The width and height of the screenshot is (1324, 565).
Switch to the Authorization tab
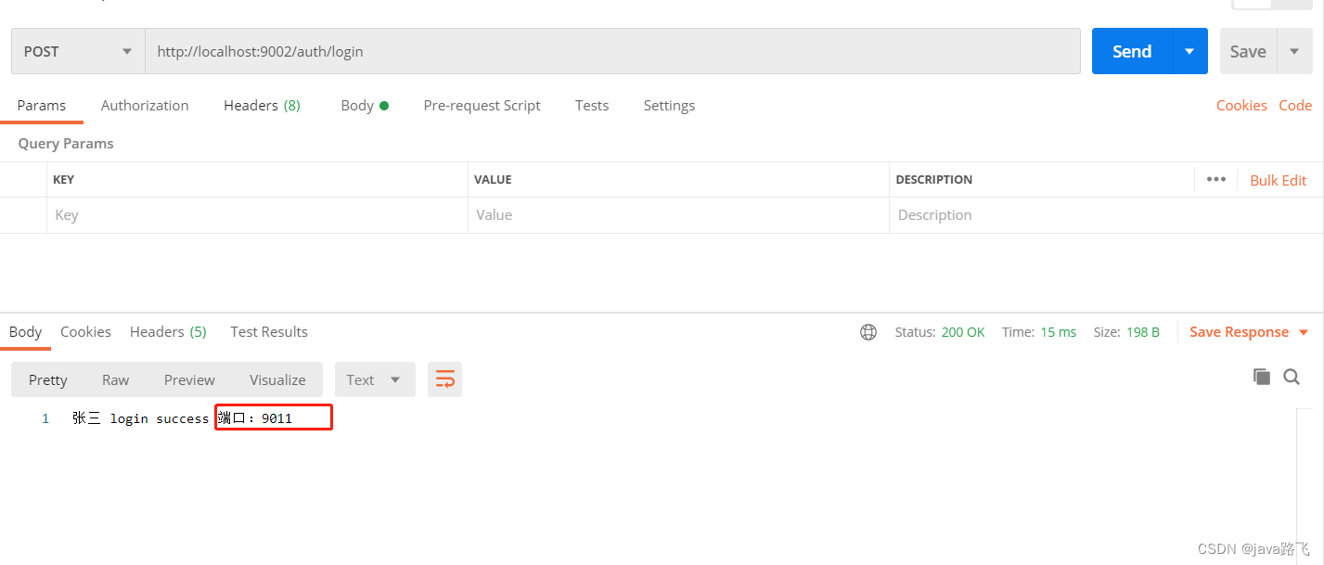point(145,106)
